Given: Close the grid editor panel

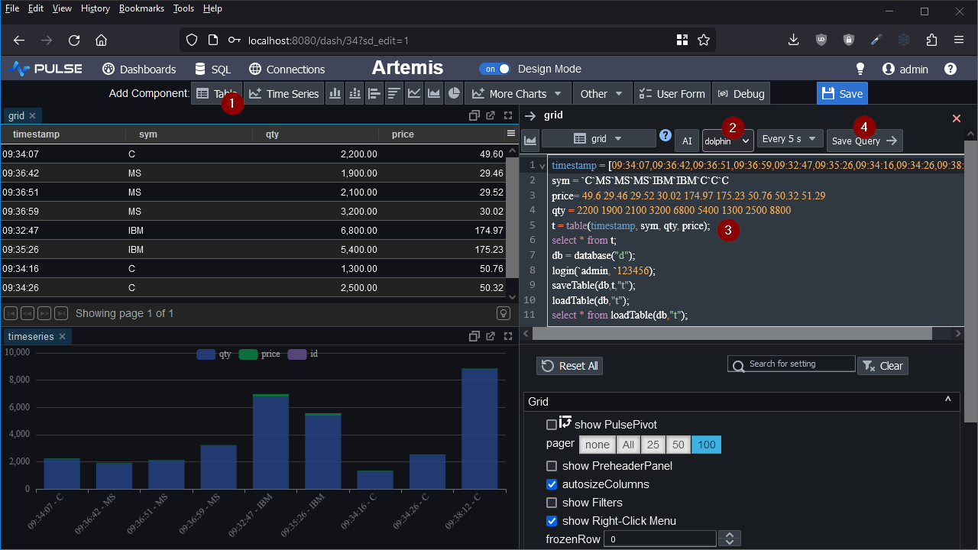Looking at the screenshot, I should click(x=957, y=118).
